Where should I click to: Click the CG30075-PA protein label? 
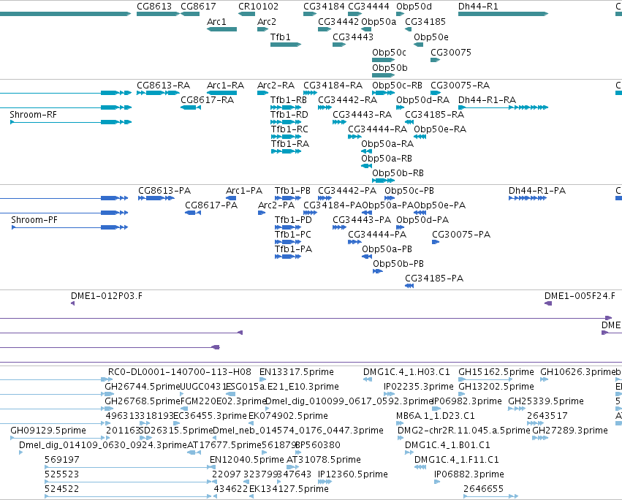tap(461, 234)
